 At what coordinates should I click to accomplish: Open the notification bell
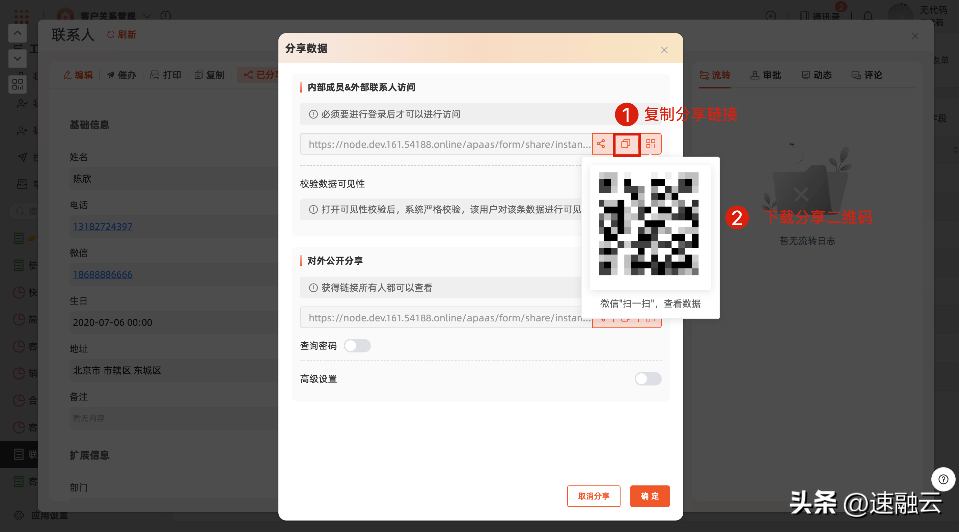pos(868,16)
